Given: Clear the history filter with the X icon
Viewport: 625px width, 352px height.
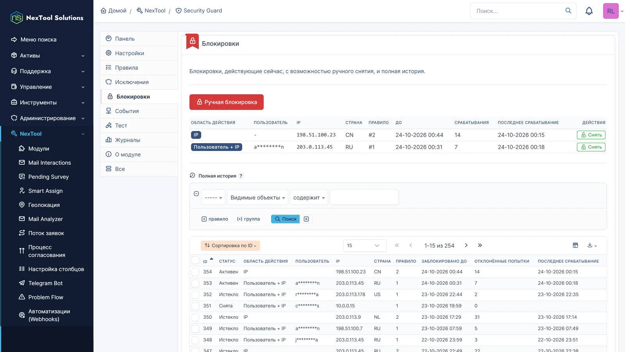Looking at the screenshot, I should tap(306, 219).
